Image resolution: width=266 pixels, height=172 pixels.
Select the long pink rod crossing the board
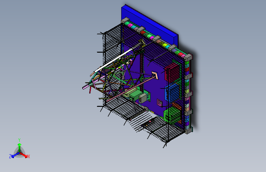(x=131, y=89)
